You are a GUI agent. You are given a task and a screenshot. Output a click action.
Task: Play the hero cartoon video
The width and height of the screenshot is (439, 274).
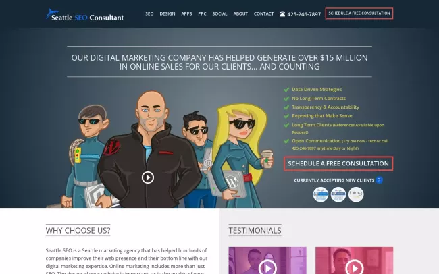148,177
